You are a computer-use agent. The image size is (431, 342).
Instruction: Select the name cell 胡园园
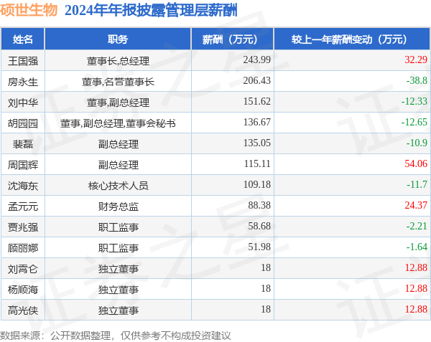(23, 123)
